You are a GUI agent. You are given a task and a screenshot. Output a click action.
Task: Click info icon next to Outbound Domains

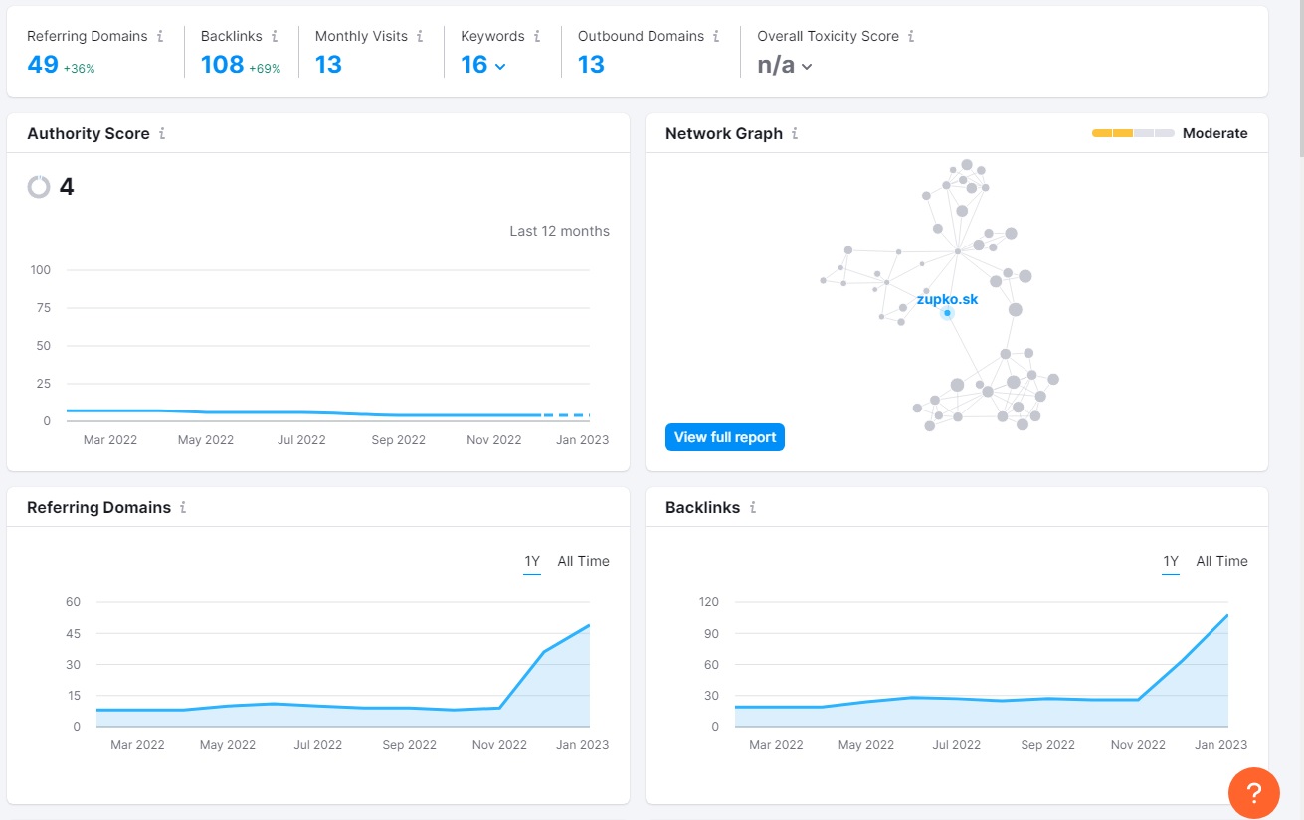click(x=716, y=36)
